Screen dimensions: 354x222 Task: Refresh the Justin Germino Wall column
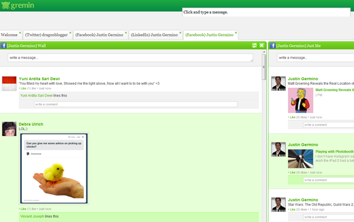click(254, 45)
